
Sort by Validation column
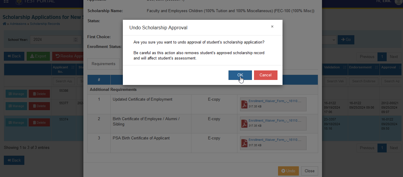point(335,69)
